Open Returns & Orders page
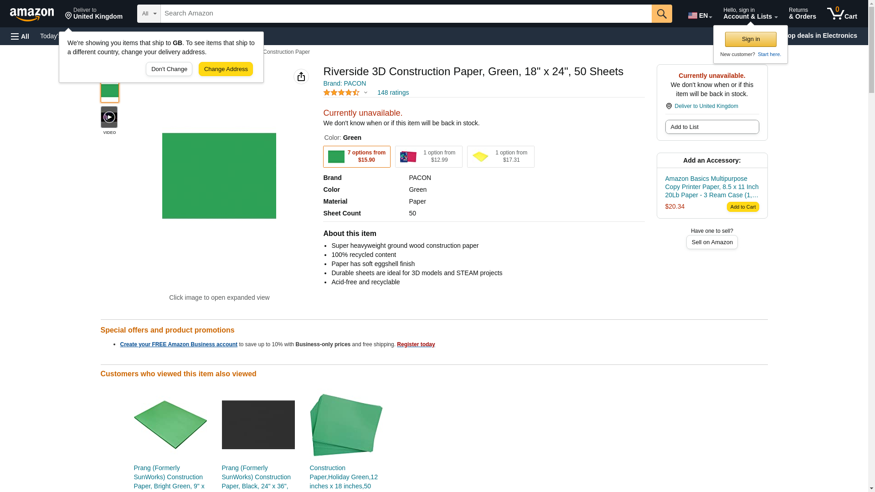Image resolution: width=875 pixels, height=492 pixels. tap(802, 14)
